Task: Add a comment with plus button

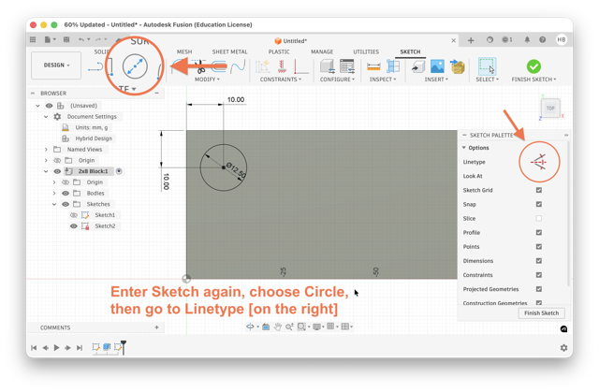Action: coord(156,327)
